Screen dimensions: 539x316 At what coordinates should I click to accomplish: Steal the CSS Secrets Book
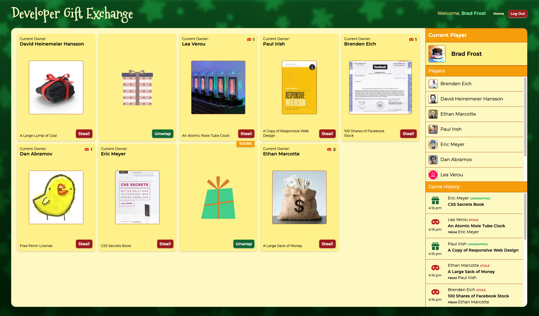click(165, 244)
